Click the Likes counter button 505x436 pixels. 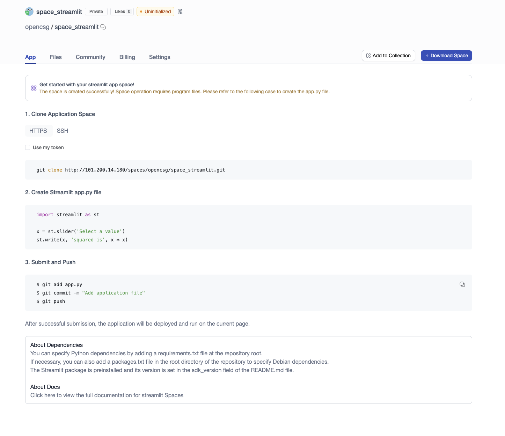(122, 12)
